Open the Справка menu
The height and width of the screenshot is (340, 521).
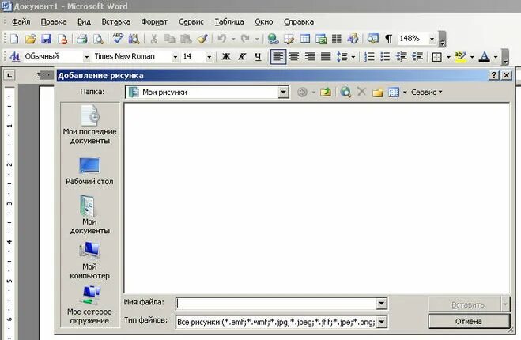[298, 21]
